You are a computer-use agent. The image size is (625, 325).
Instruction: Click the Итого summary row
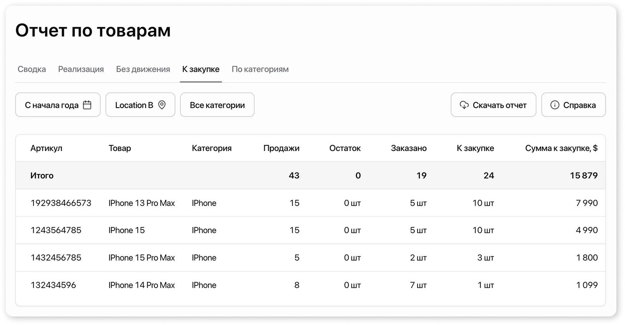pos(42,175)
